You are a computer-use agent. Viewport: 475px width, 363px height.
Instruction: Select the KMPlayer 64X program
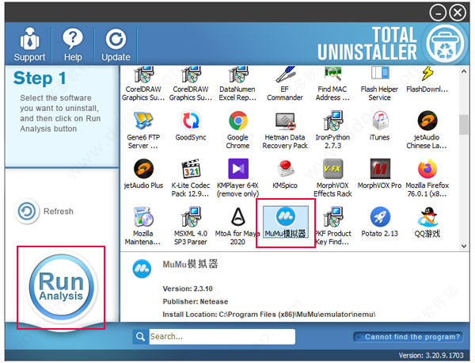pyautogui.click(x=237, y=178)
